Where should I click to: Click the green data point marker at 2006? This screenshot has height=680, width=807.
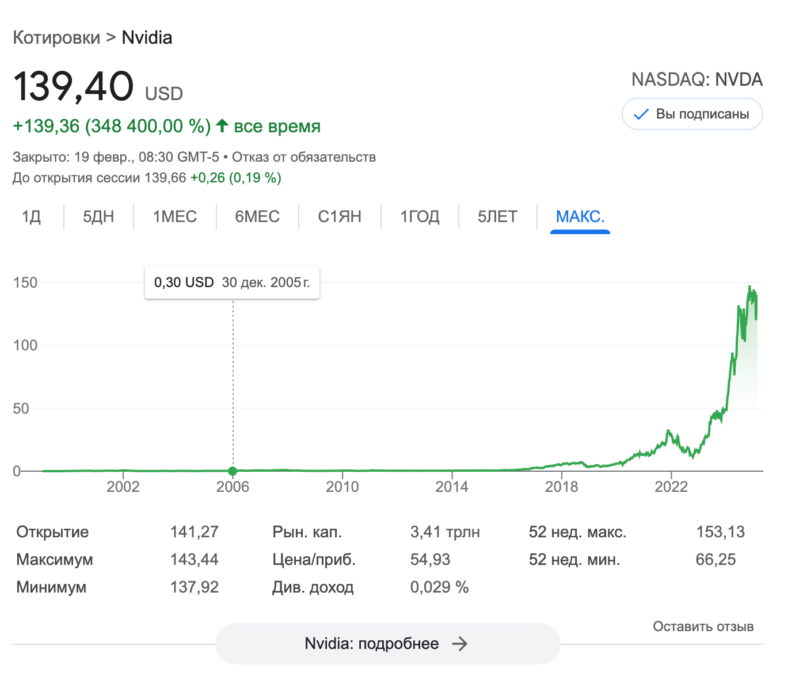click(x=233, y=471)
